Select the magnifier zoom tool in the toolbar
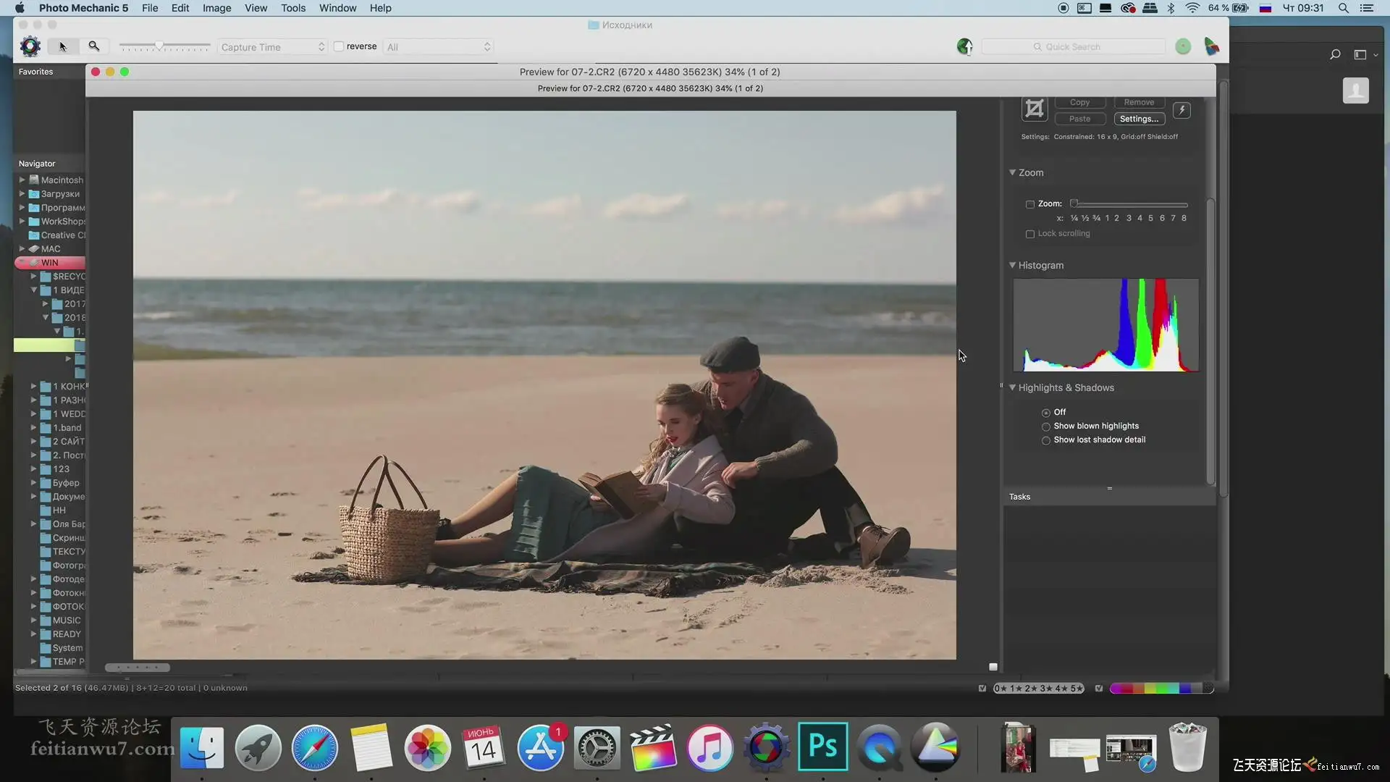Viewport: 1390px width, 782px height. 94,46
